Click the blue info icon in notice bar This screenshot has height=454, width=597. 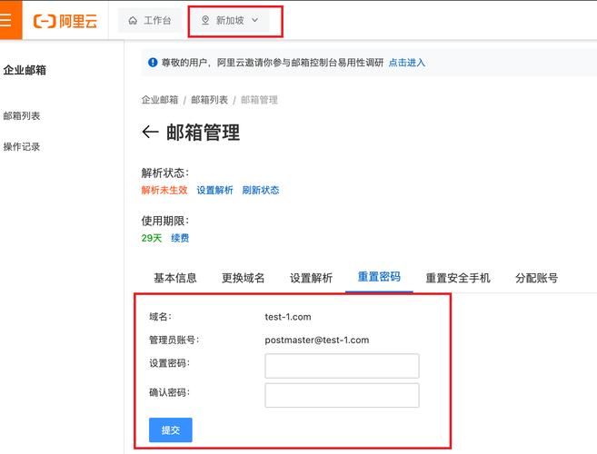(153, 62)
